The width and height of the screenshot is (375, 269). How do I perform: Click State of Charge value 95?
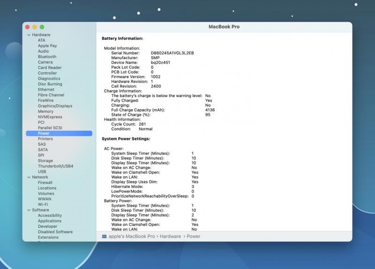(208, 115)
